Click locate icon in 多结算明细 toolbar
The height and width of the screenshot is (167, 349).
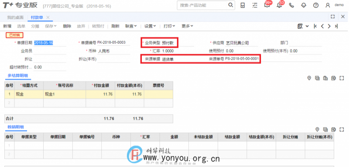click(x=309, y=78)
